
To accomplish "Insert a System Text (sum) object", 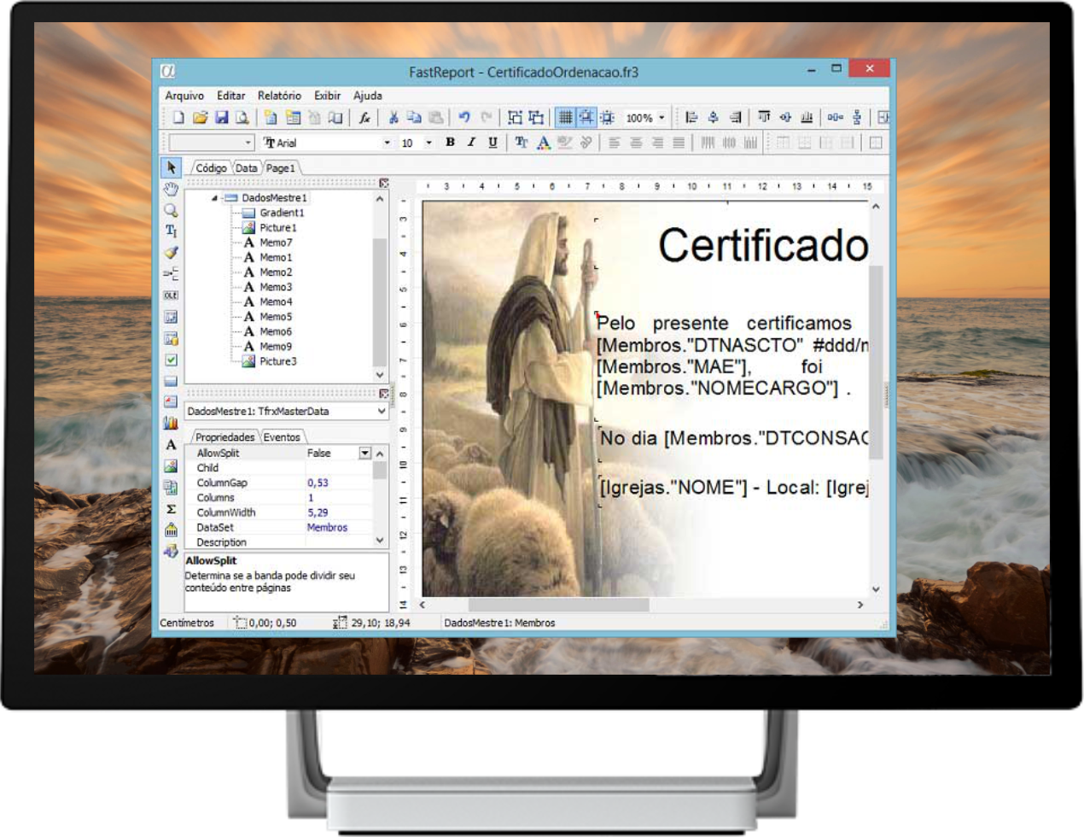I will coord(171,509).
